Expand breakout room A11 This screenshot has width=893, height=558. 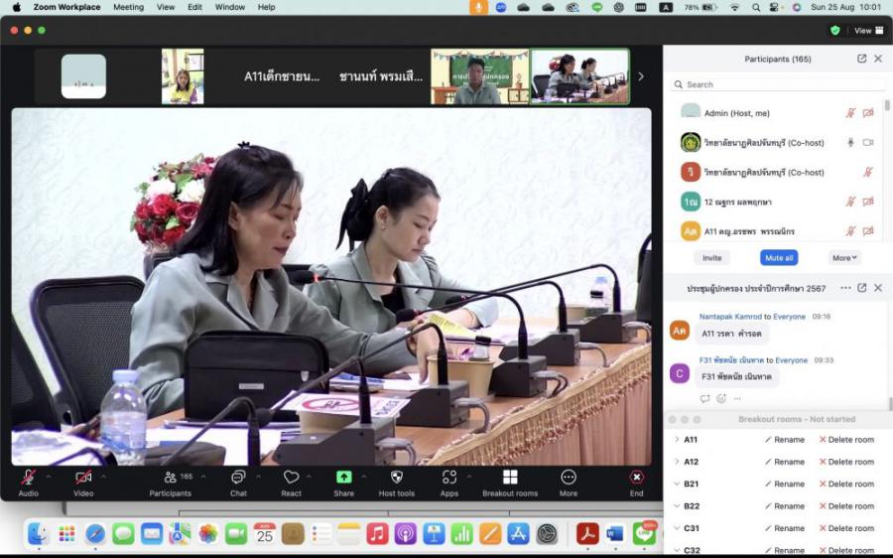(x=677, y=440)
